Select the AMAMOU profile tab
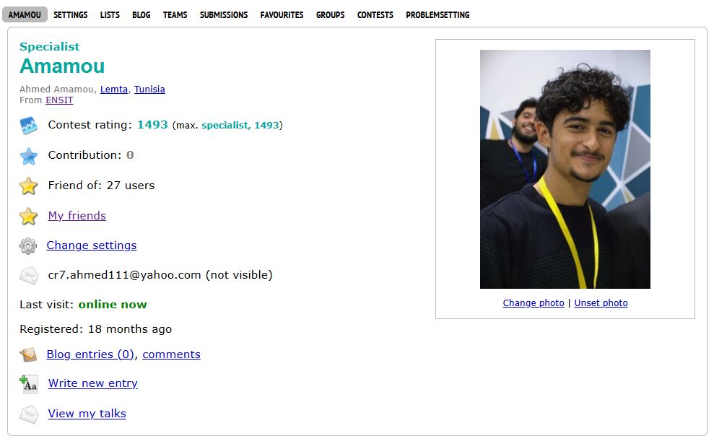This screenshot has height=444, width=714. tap(25, 15)
